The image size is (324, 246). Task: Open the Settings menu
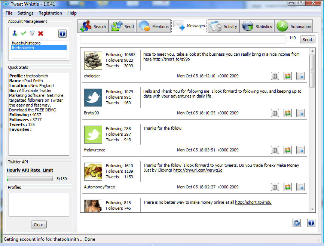click(x=25, y=13)
